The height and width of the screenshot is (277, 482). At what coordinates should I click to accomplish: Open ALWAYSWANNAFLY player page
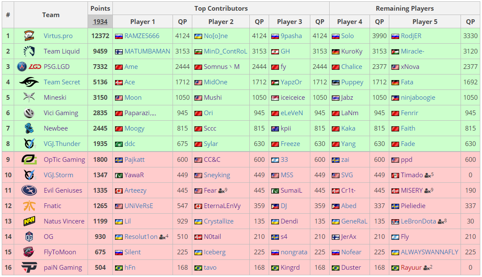(429, 252)
